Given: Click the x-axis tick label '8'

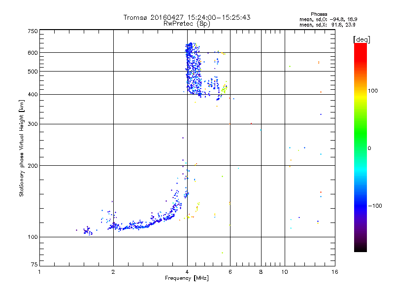Looking at the screenshot, I should coord(261,272).
